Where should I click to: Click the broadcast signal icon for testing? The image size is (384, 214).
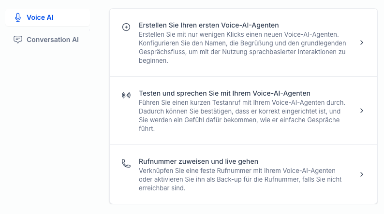(x=126, y=95)
